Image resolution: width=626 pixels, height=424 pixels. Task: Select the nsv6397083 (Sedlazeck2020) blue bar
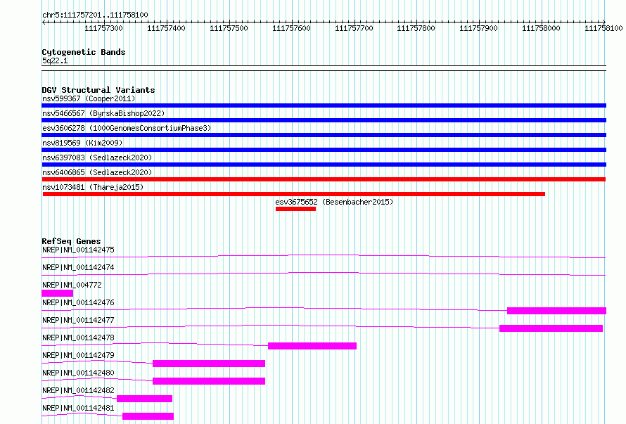tap(324, 165)
